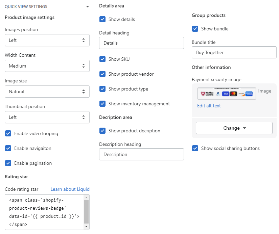Click inside the Code rating star textarea

coord(44,212)
